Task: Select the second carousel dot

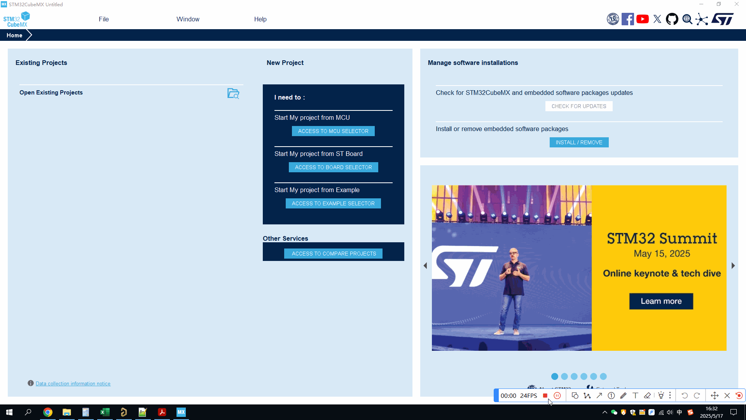Action: [564, 376]
